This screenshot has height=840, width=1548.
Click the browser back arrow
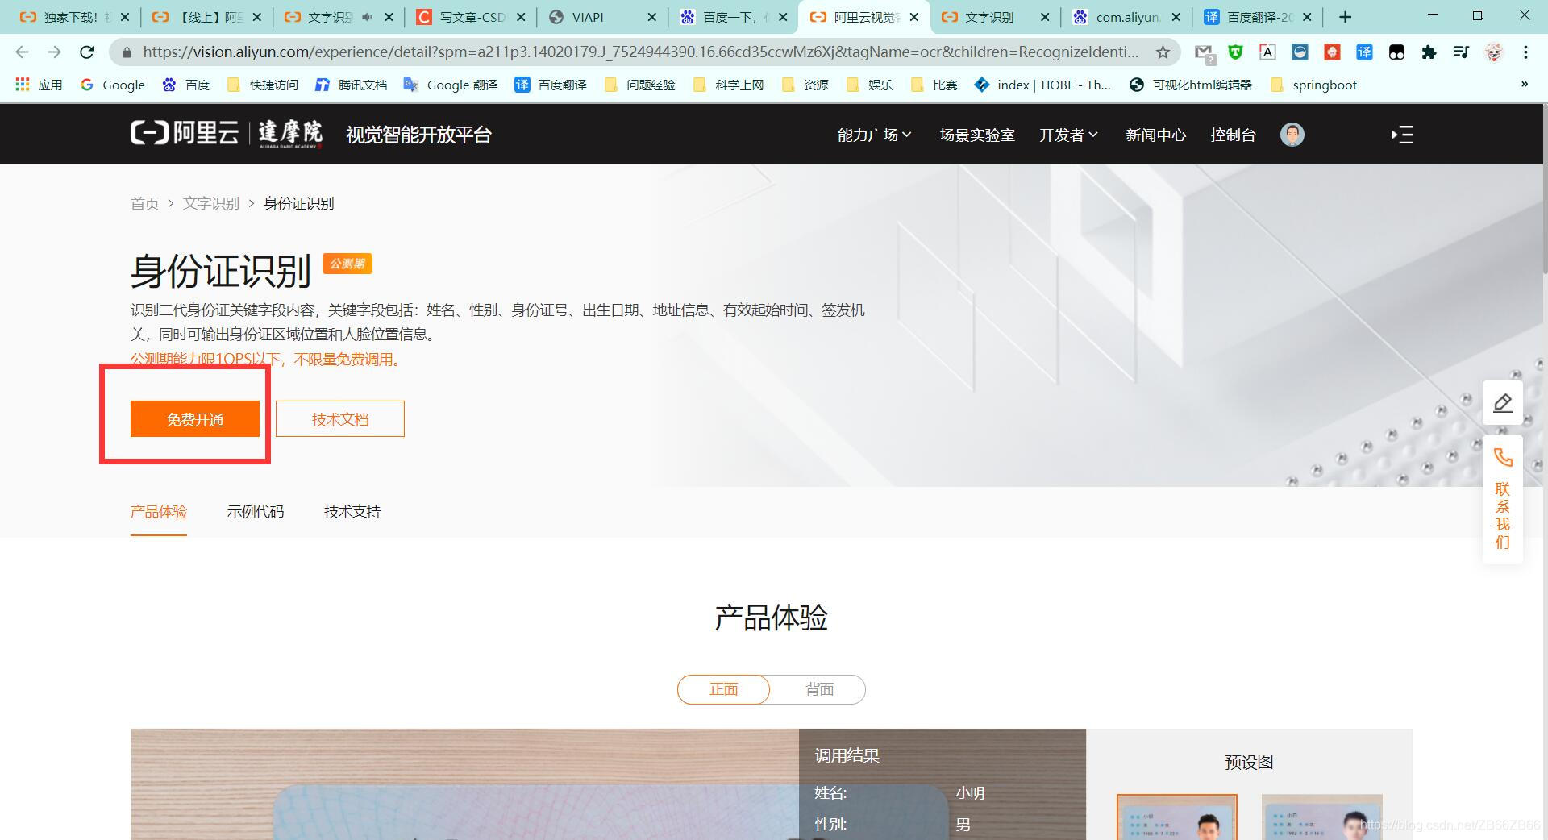(22, 52)
